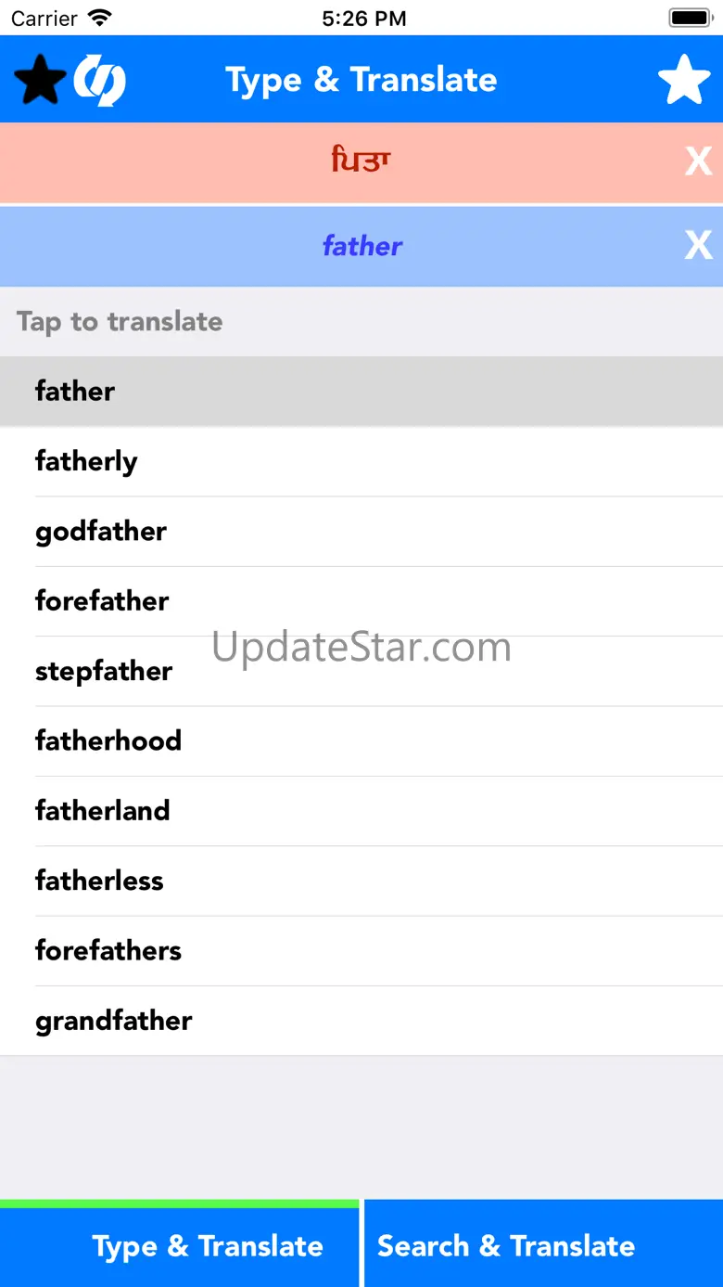Image resolution: width=723 pixels, height=1287 pixels.
Task: Select 'father' from suggestions list
Action: (361, 392)
